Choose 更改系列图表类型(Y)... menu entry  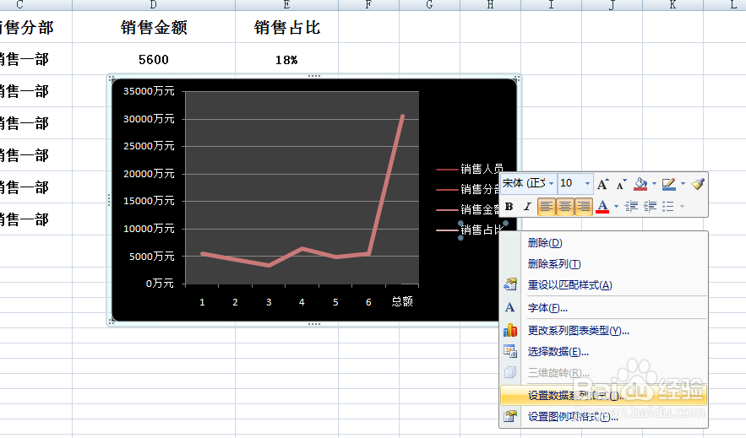coord(603,331)
